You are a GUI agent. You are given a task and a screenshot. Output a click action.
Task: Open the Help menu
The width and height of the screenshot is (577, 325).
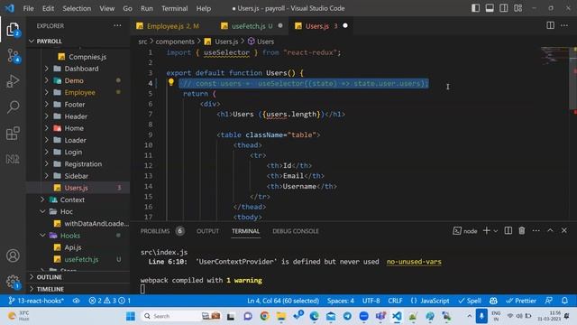point(204,8)
